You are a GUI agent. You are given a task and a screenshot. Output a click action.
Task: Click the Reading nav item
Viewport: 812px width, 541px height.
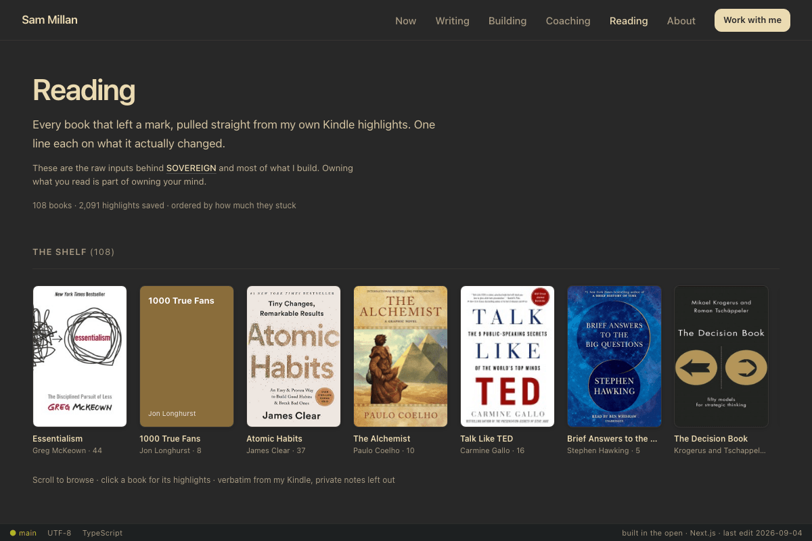click(x=629, y=21)
